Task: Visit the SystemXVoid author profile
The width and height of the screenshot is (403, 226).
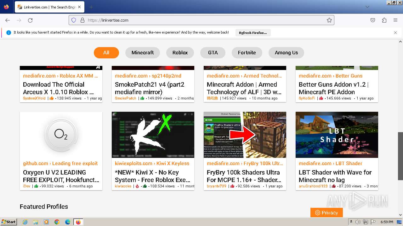Action: coord(34,98)
